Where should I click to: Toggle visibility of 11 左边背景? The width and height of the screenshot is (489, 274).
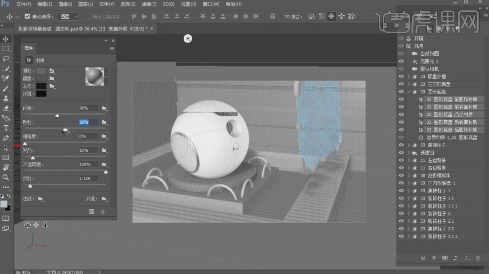click(x=402, y=160)
